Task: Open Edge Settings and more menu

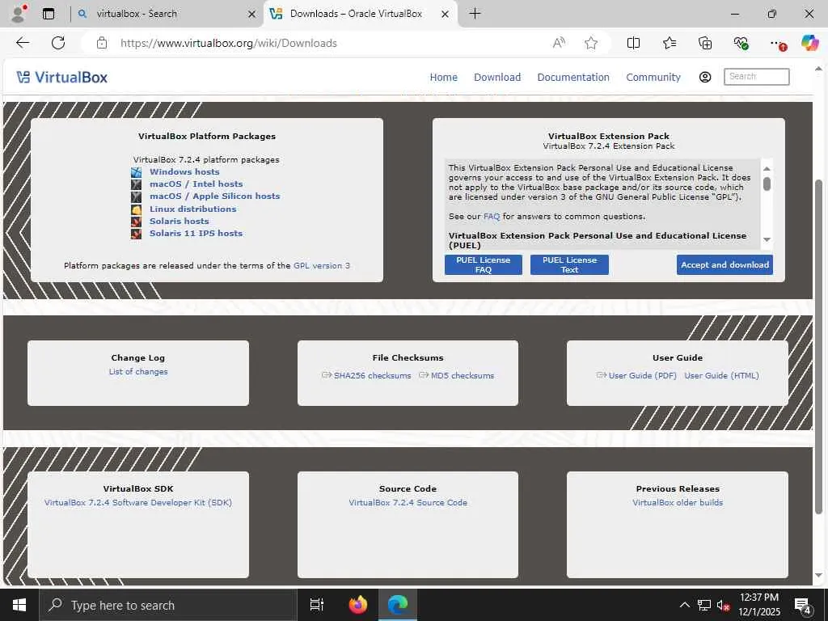Action: tap(777, 44)
